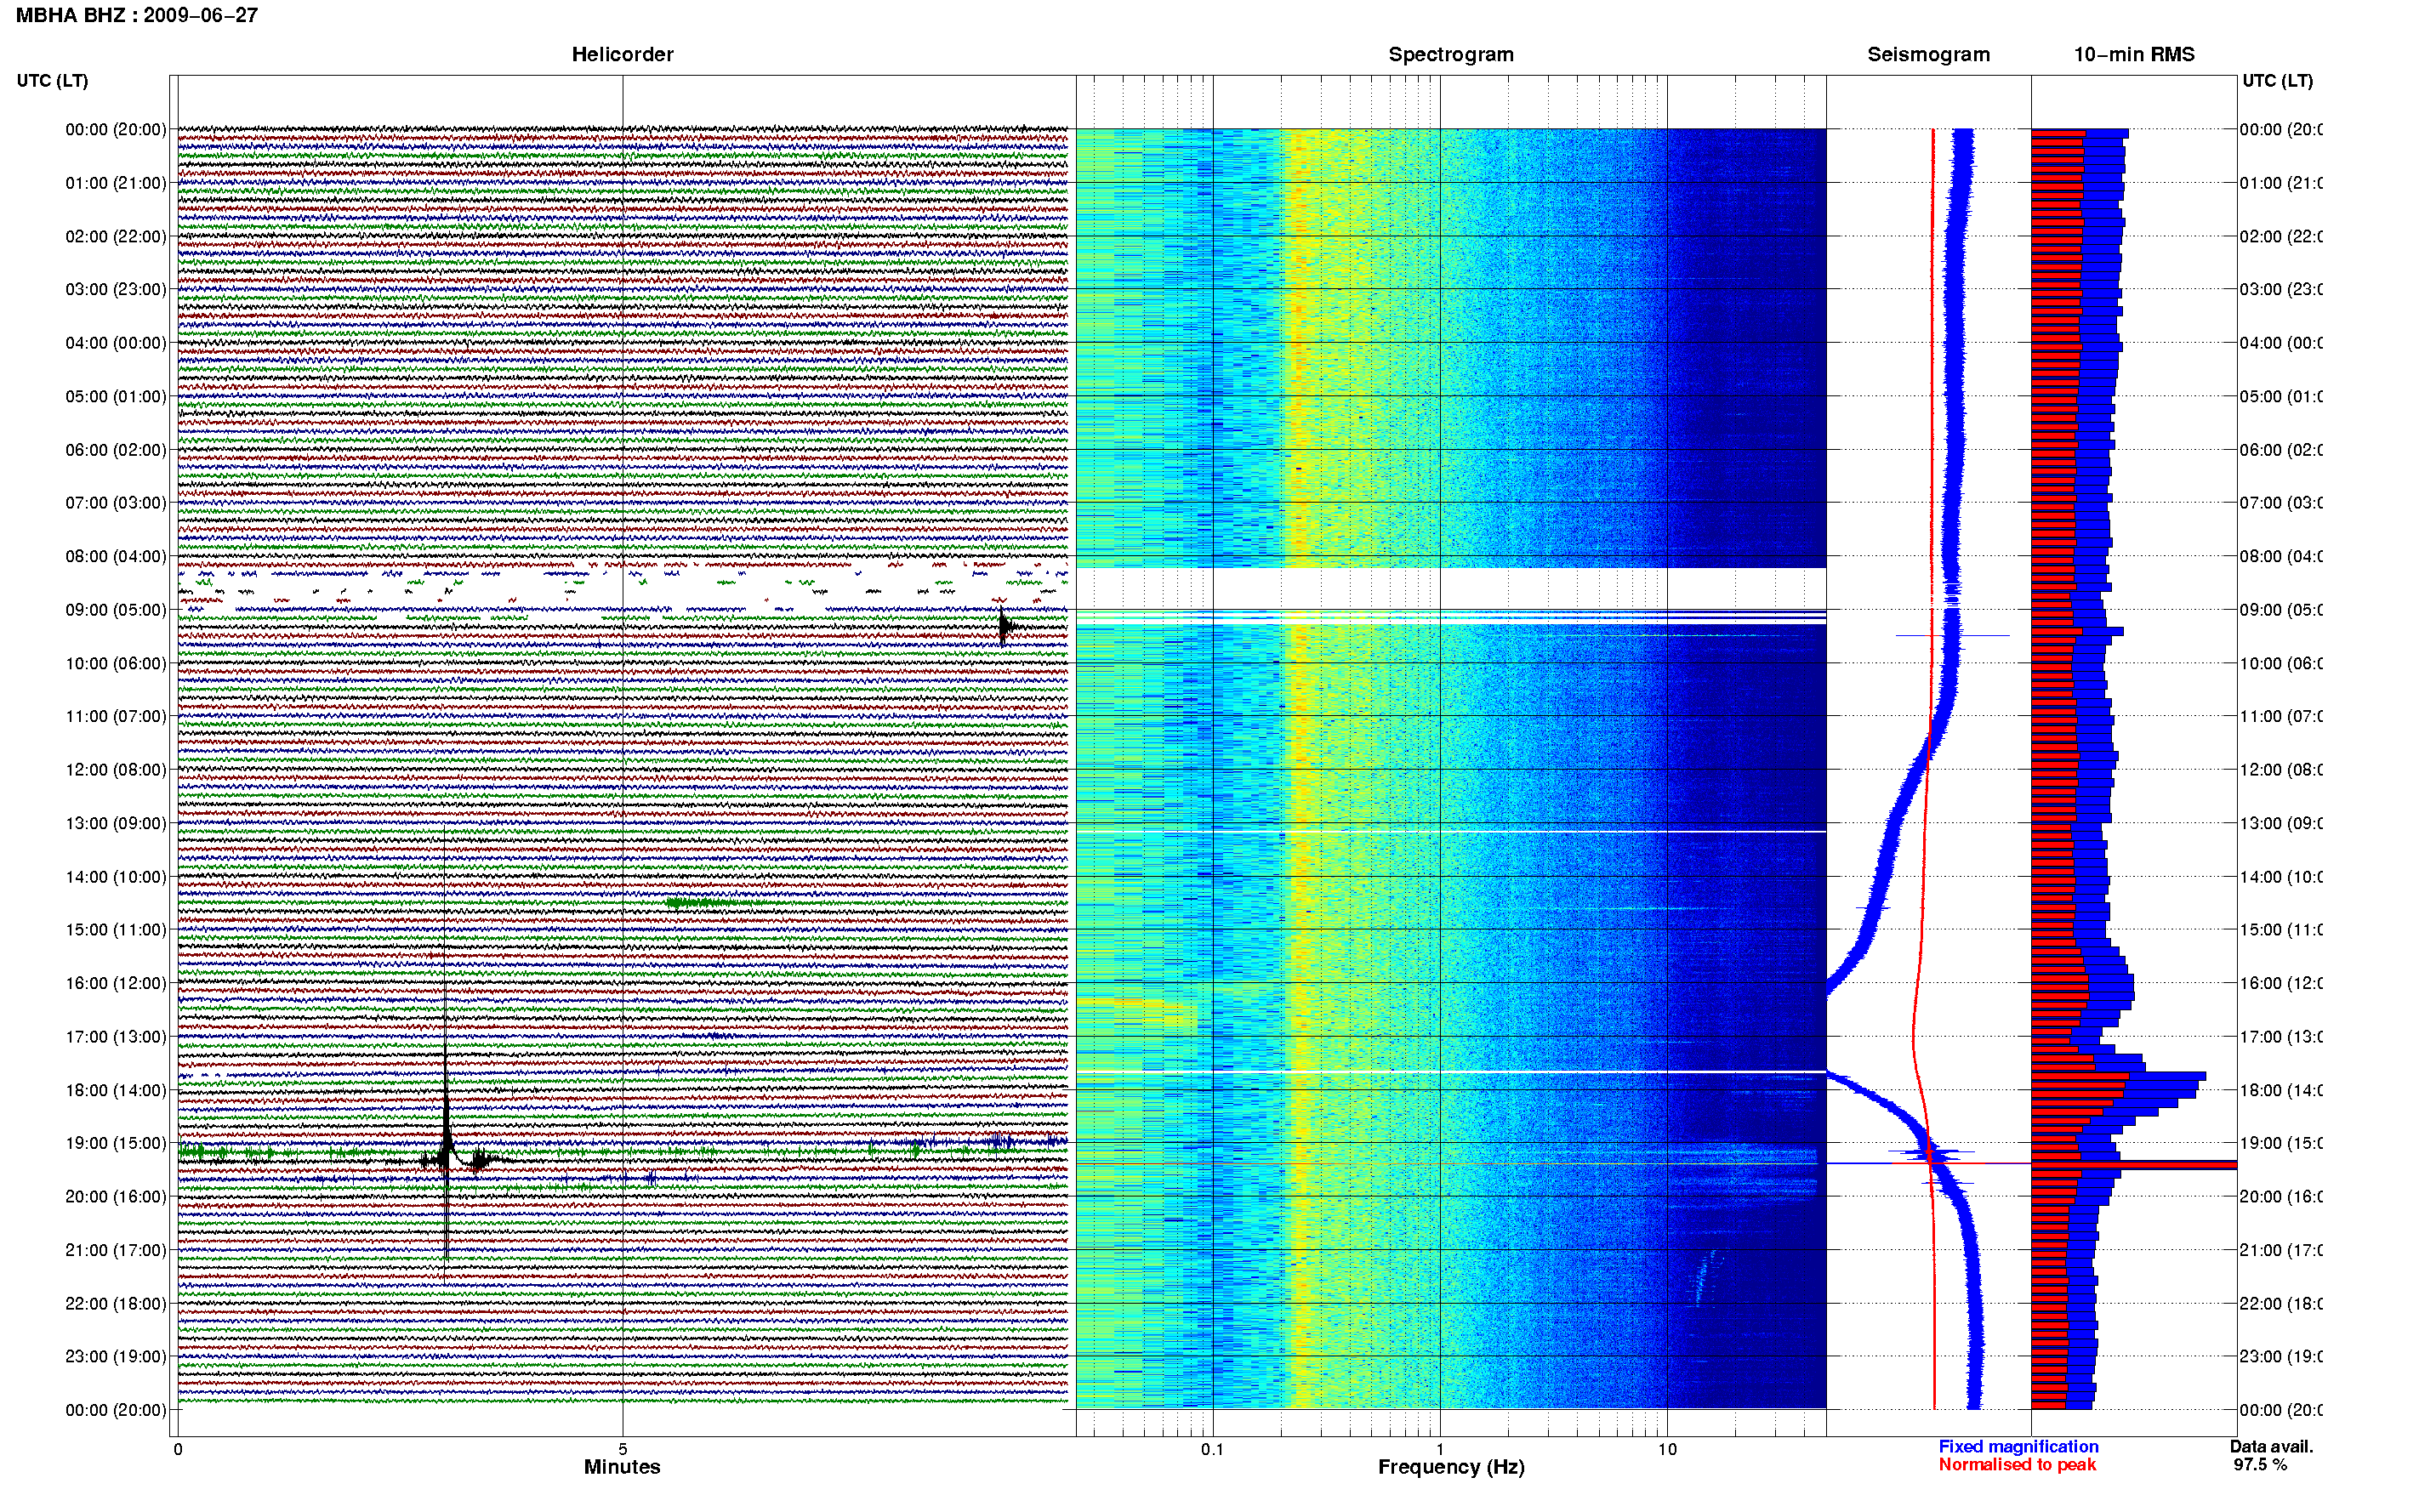The image size is (2419, 1512).
Task: Click the left '05:00 (01:00)' time label
Action: click(x=116, y=396)
